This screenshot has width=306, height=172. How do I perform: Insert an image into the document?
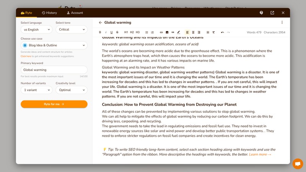167,32
